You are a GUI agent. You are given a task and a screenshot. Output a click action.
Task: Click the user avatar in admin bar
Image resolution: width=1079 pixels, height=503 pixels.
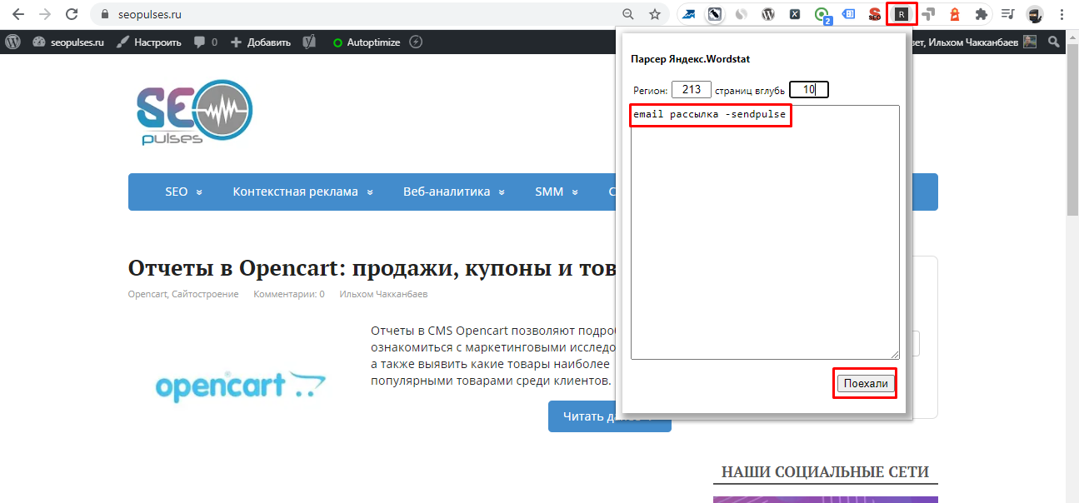(1030, 42)
